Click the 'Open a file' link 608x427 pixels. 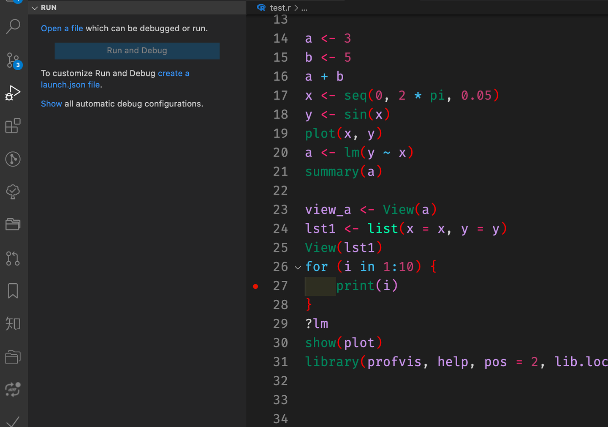click(62, 28)
